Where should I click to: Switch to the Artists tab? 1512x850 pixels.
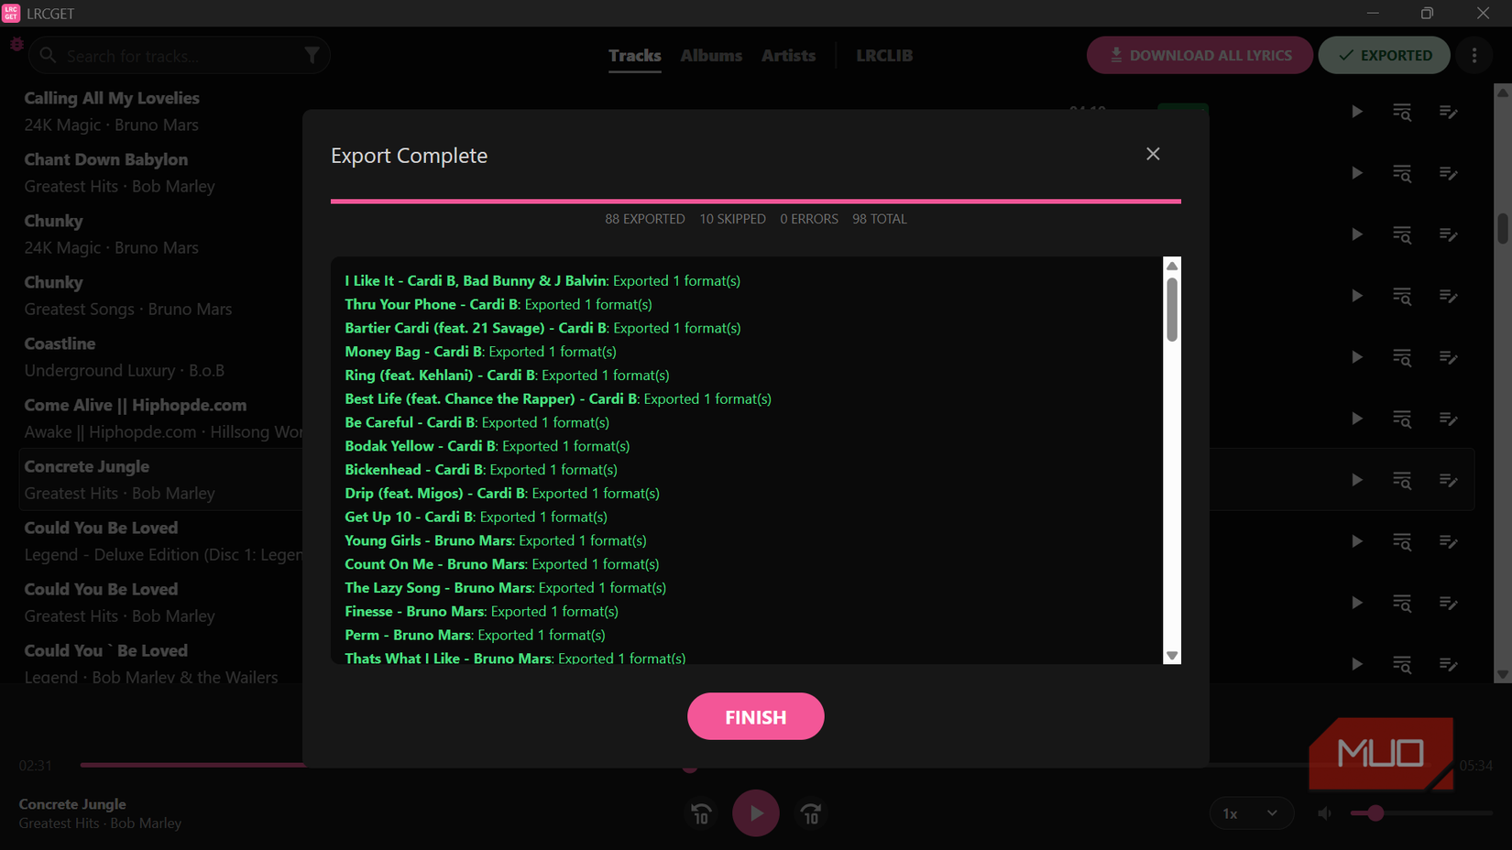(x=788, y=56)
